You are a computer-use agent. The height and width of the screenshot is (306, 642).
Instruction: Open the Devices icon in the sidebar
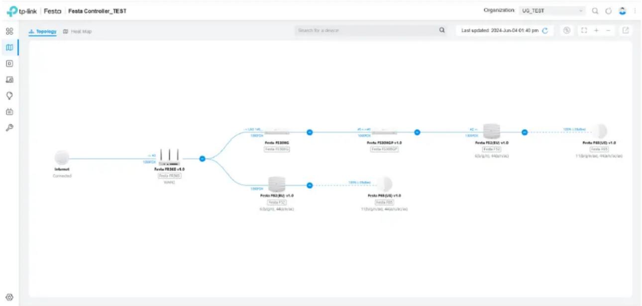(x=9, y=64)
